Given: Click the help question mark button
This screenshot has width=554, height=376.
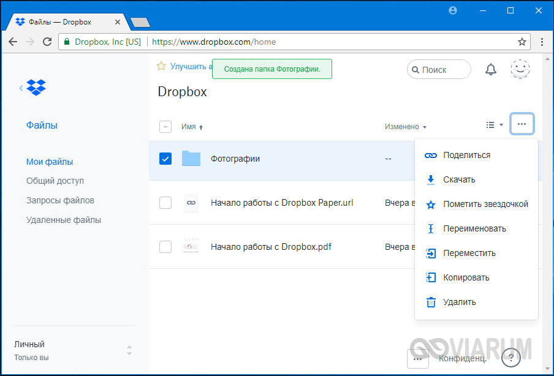Looking at the screenshot, I should point(510,358).
